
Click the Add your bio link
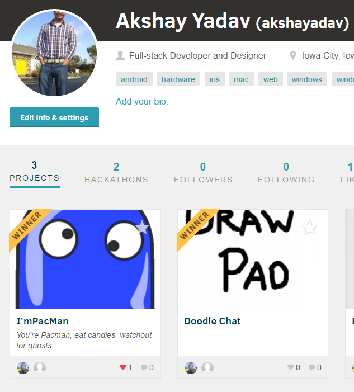(141, 101)
